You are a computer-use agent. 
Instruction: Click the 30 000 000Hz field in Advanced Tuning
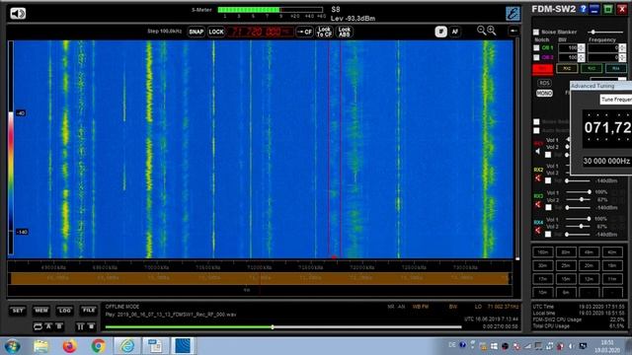click(x=606, y=161)
